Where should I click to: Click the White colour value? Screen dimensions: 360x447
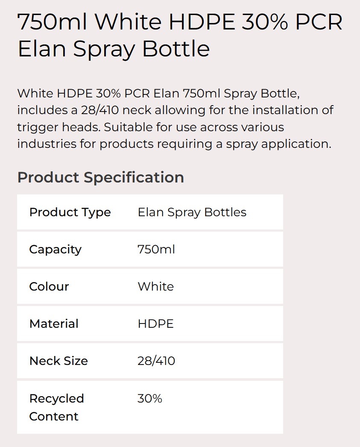point(155,286)
